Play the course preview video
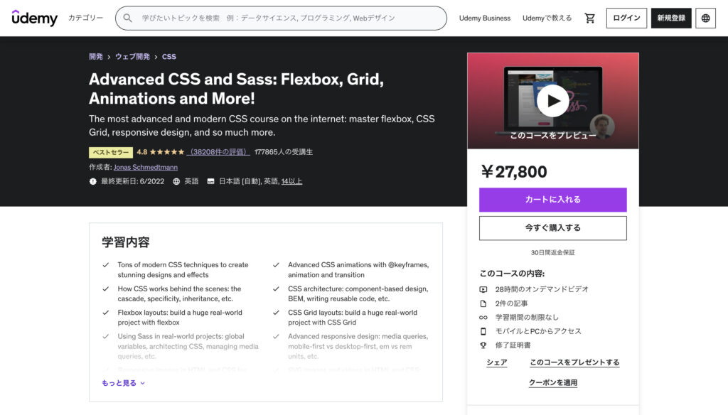 click(552, 101)
